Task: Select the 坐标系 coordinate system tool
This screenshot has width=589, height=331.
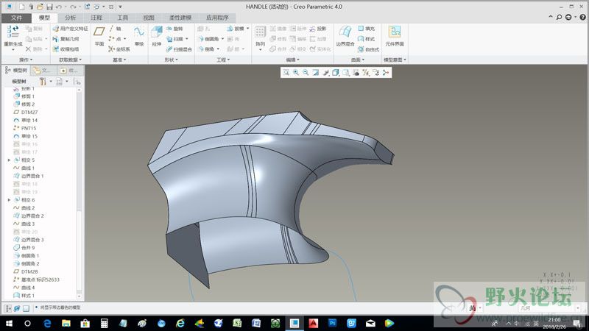Action: pos(119,49)
